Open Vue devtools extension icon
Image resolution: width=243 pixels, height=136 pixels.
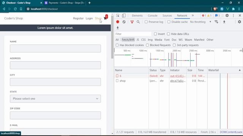[x=227, y=9]
